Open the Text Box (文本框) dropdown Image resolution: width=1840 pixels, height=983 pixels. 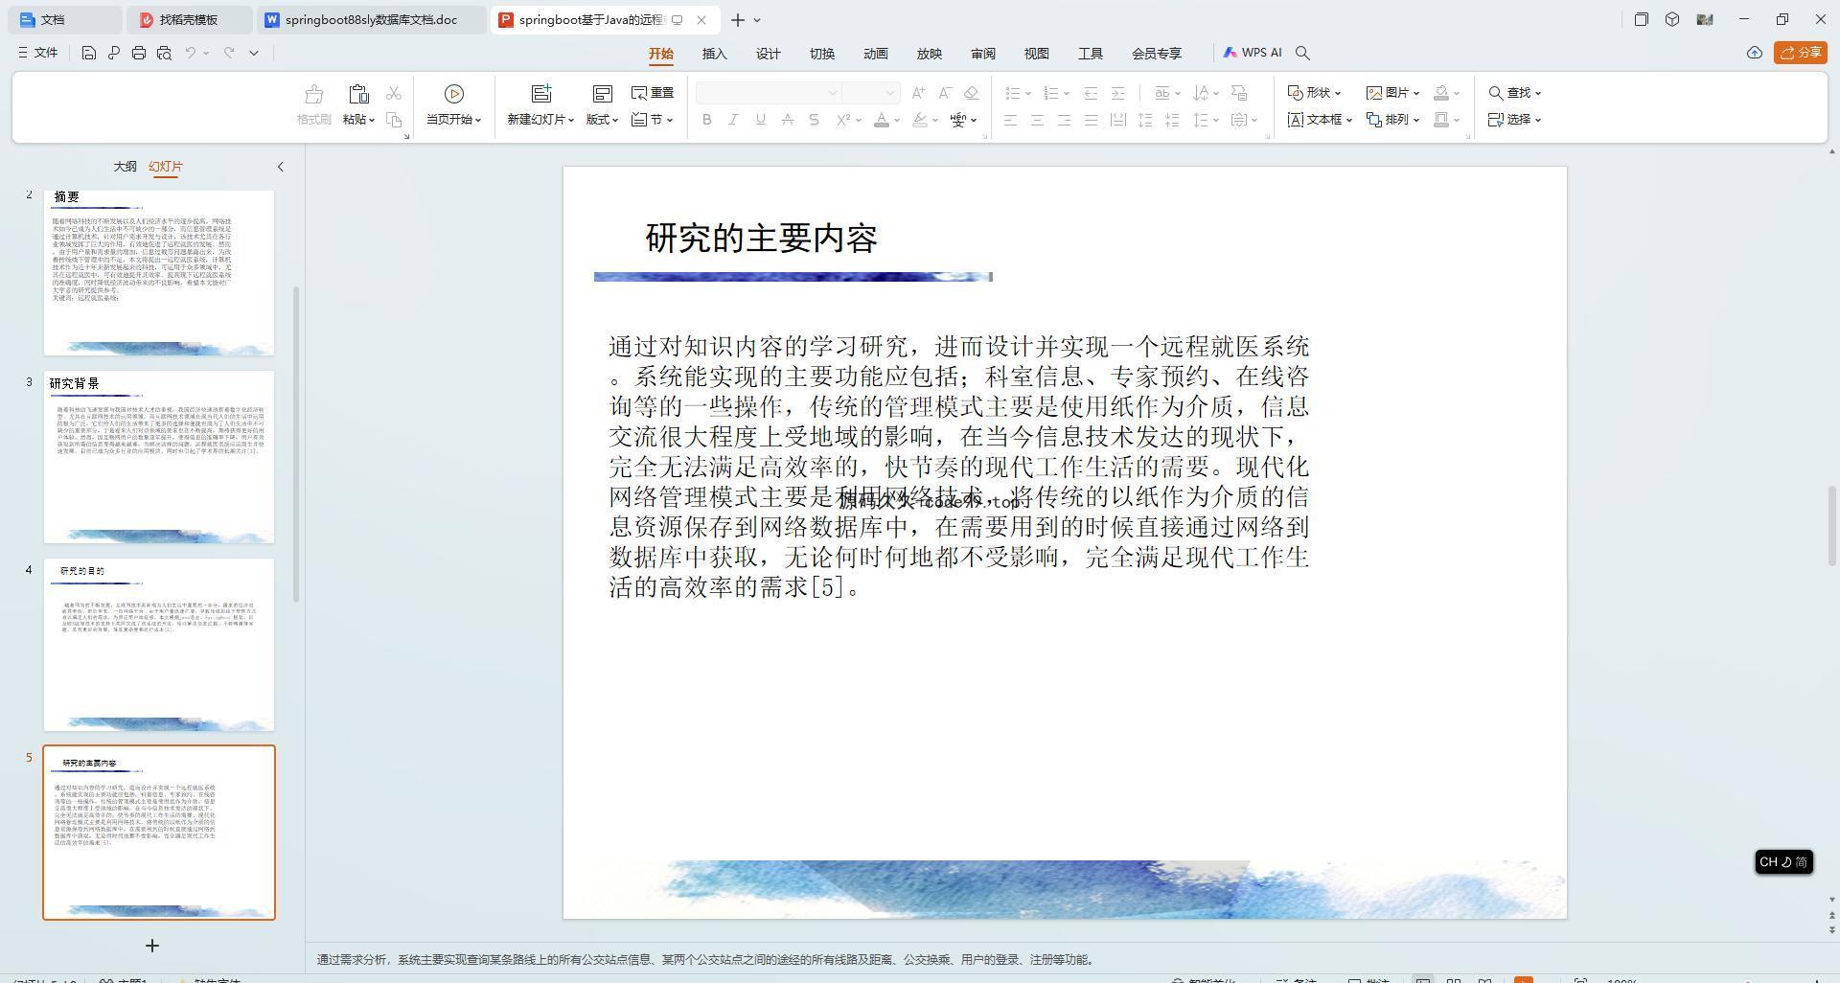[x=1320, y=120]
